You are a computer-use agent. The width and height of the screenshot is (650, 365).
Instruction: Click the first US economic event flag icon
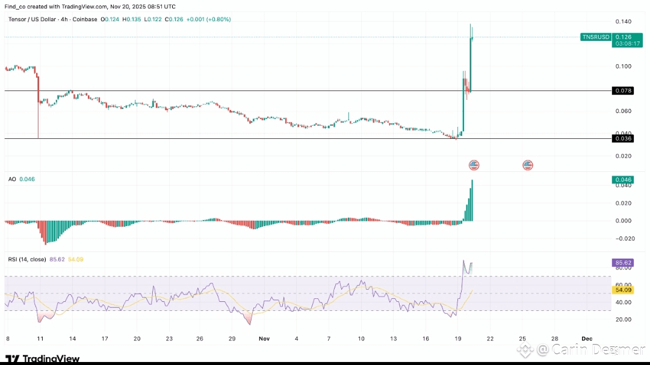pyautogui.click(x=474, y=165)
